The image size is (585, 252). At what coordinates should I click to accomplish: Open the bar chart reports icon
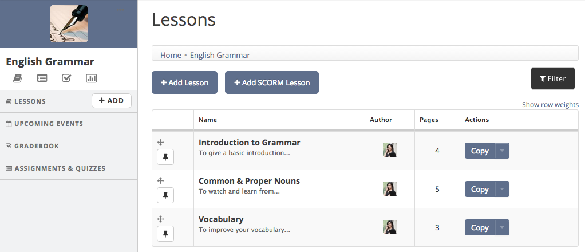(x=92, y=78)
